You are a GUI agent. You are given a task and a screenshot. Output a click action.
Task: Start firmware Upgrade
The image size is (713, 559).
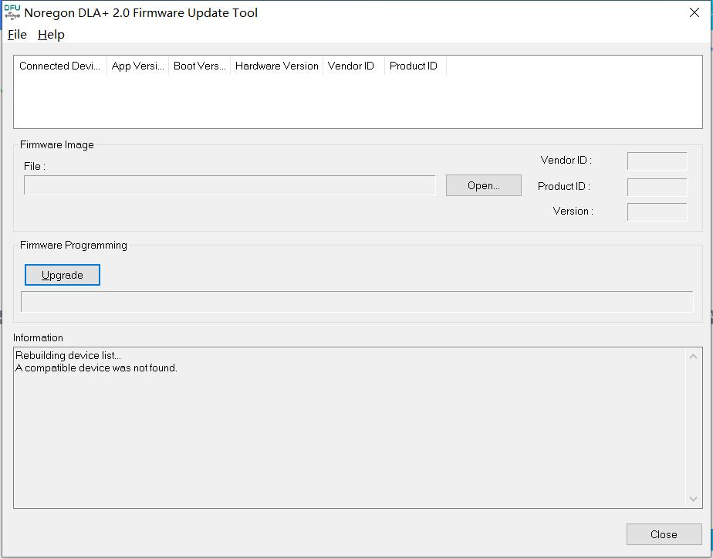point(63,275)
